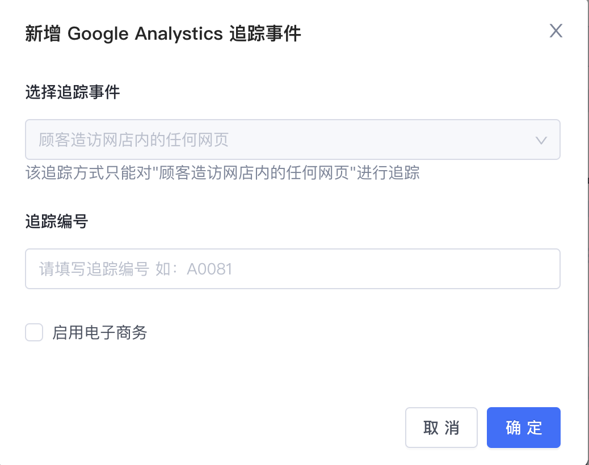Enable e-commerce via the empty square box
The image size is (589, 465).
[34, 332]
